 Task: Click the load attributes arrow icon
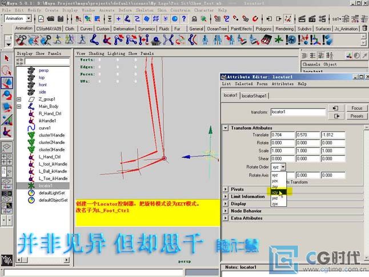(x=335, y=108)
